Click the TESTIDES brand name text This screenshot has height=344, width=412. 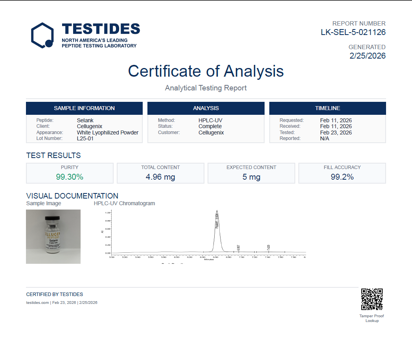pyautogui.click(x=101, y=29)
